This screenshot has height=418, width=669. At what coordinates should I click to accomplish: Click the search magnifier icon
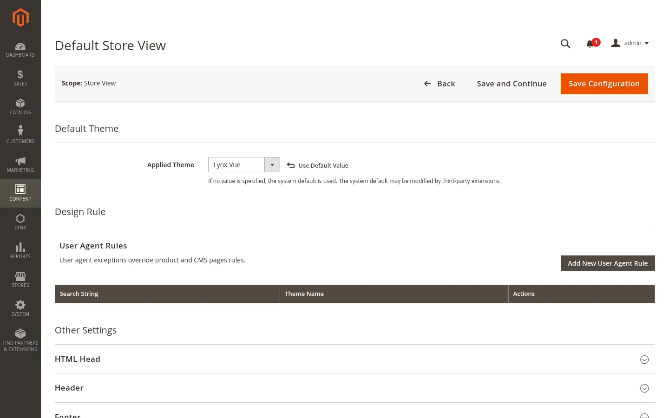point(565,44)
